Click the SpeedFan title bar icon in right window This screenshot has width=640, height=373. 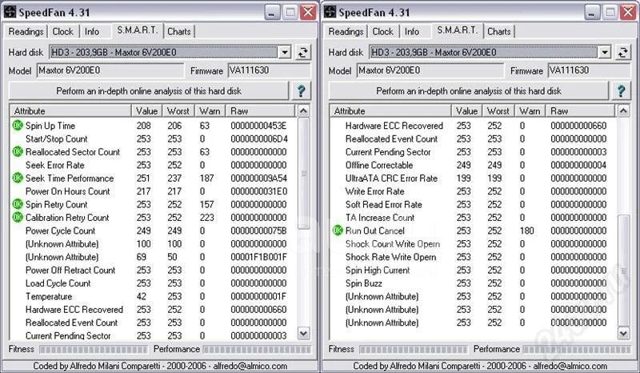point(330,12)
